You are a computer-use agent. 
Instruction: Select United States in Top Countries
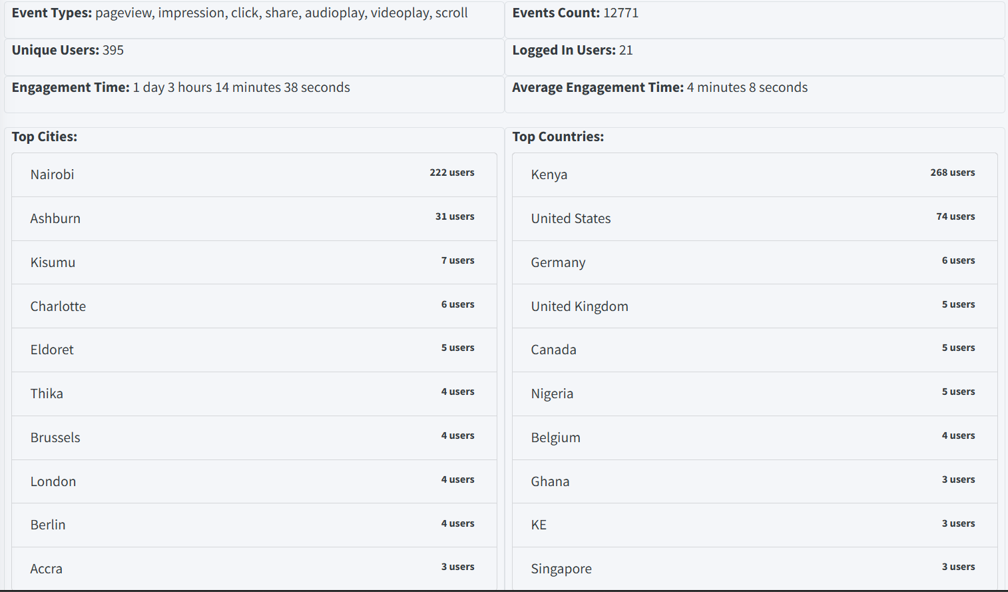pos(754,218)
